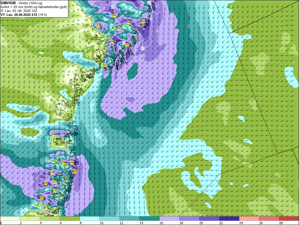Click the legend scale value 14
The width and height of the screenshot is (299, 225).
point(141,223)
